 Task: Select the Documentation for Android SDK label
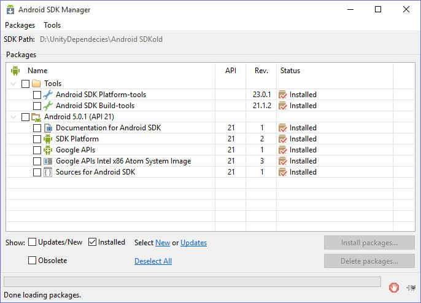(x=109, y=128)
